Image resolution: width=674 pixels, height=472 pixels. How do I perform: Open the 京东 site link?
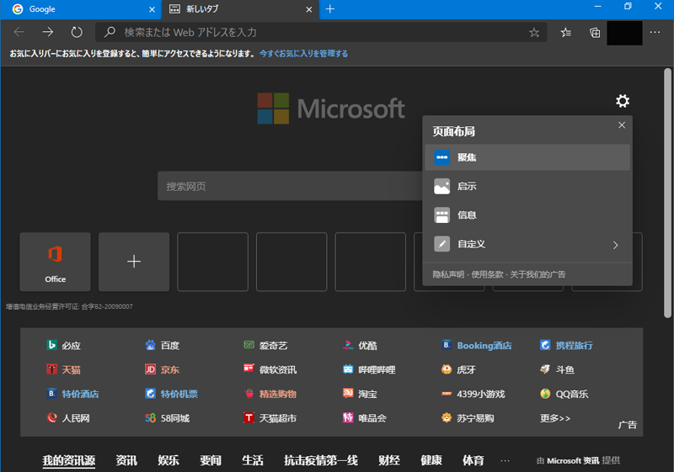(x=162, y=369)
